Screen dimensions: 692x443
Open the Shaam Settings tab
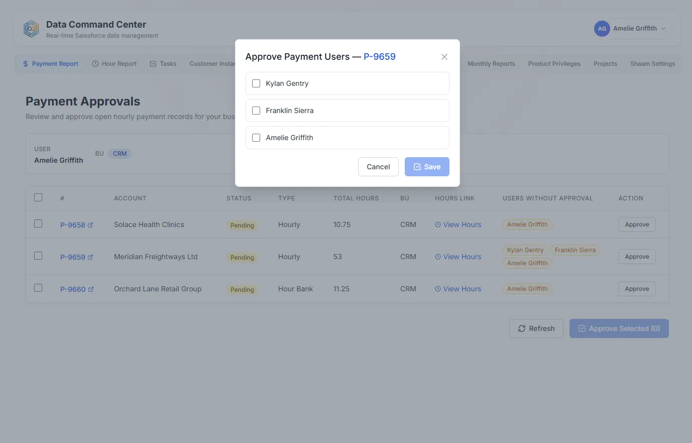tap(652, 64)
